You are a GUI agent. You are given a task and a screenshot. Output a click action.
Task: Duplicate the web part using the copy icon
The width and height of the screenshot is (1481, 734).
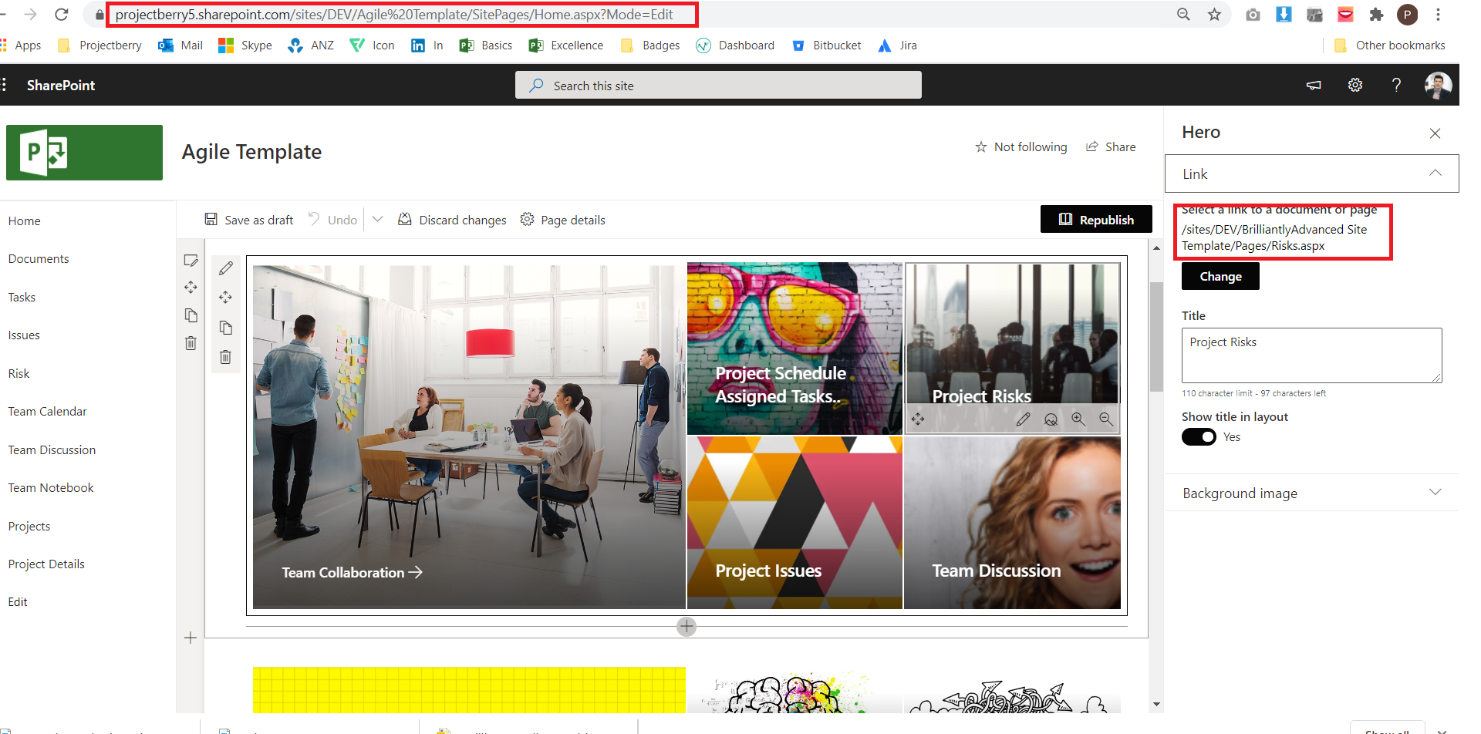click(226, 327)
